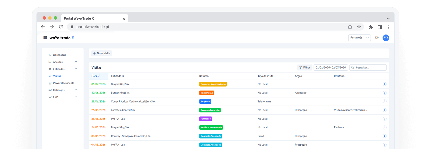This screenshot has height=149, width=431.
Task: Click Farmácia Central S.A. entity
Action: [x=123, y=110]
